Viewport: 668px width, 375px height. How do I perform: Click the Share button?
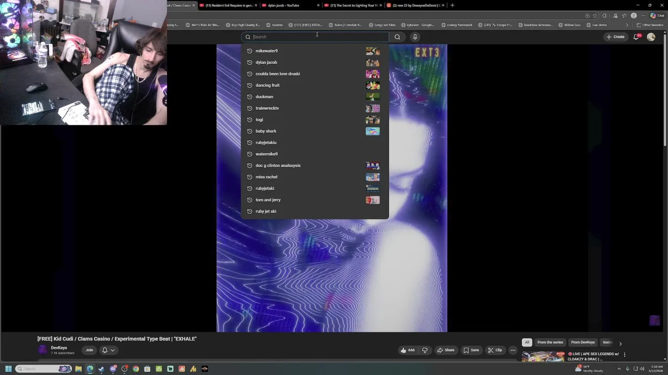click(446, 350)
